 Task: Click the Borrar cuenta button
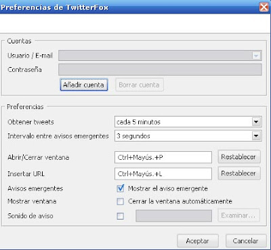(140, 85)
